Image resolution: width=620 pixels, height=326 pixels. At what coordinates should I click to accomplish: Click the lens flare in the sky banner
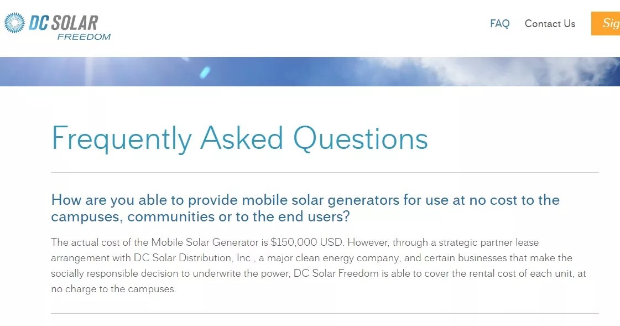pos(205,72)
